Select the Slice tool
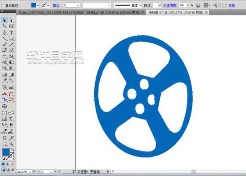The height and width of the screenshot is (176, 246). coord(11,138)
